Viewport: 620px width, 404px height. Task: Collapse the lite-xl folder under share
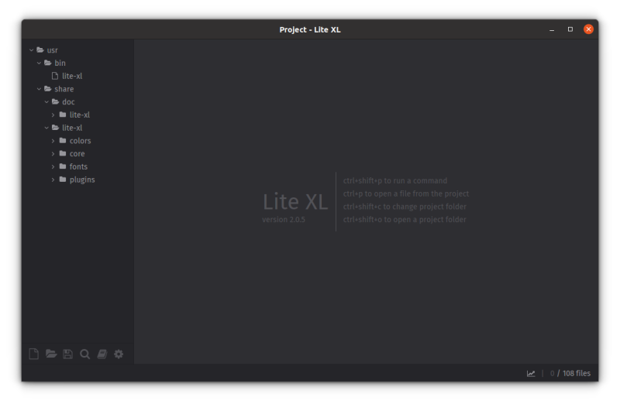[46, 128]
